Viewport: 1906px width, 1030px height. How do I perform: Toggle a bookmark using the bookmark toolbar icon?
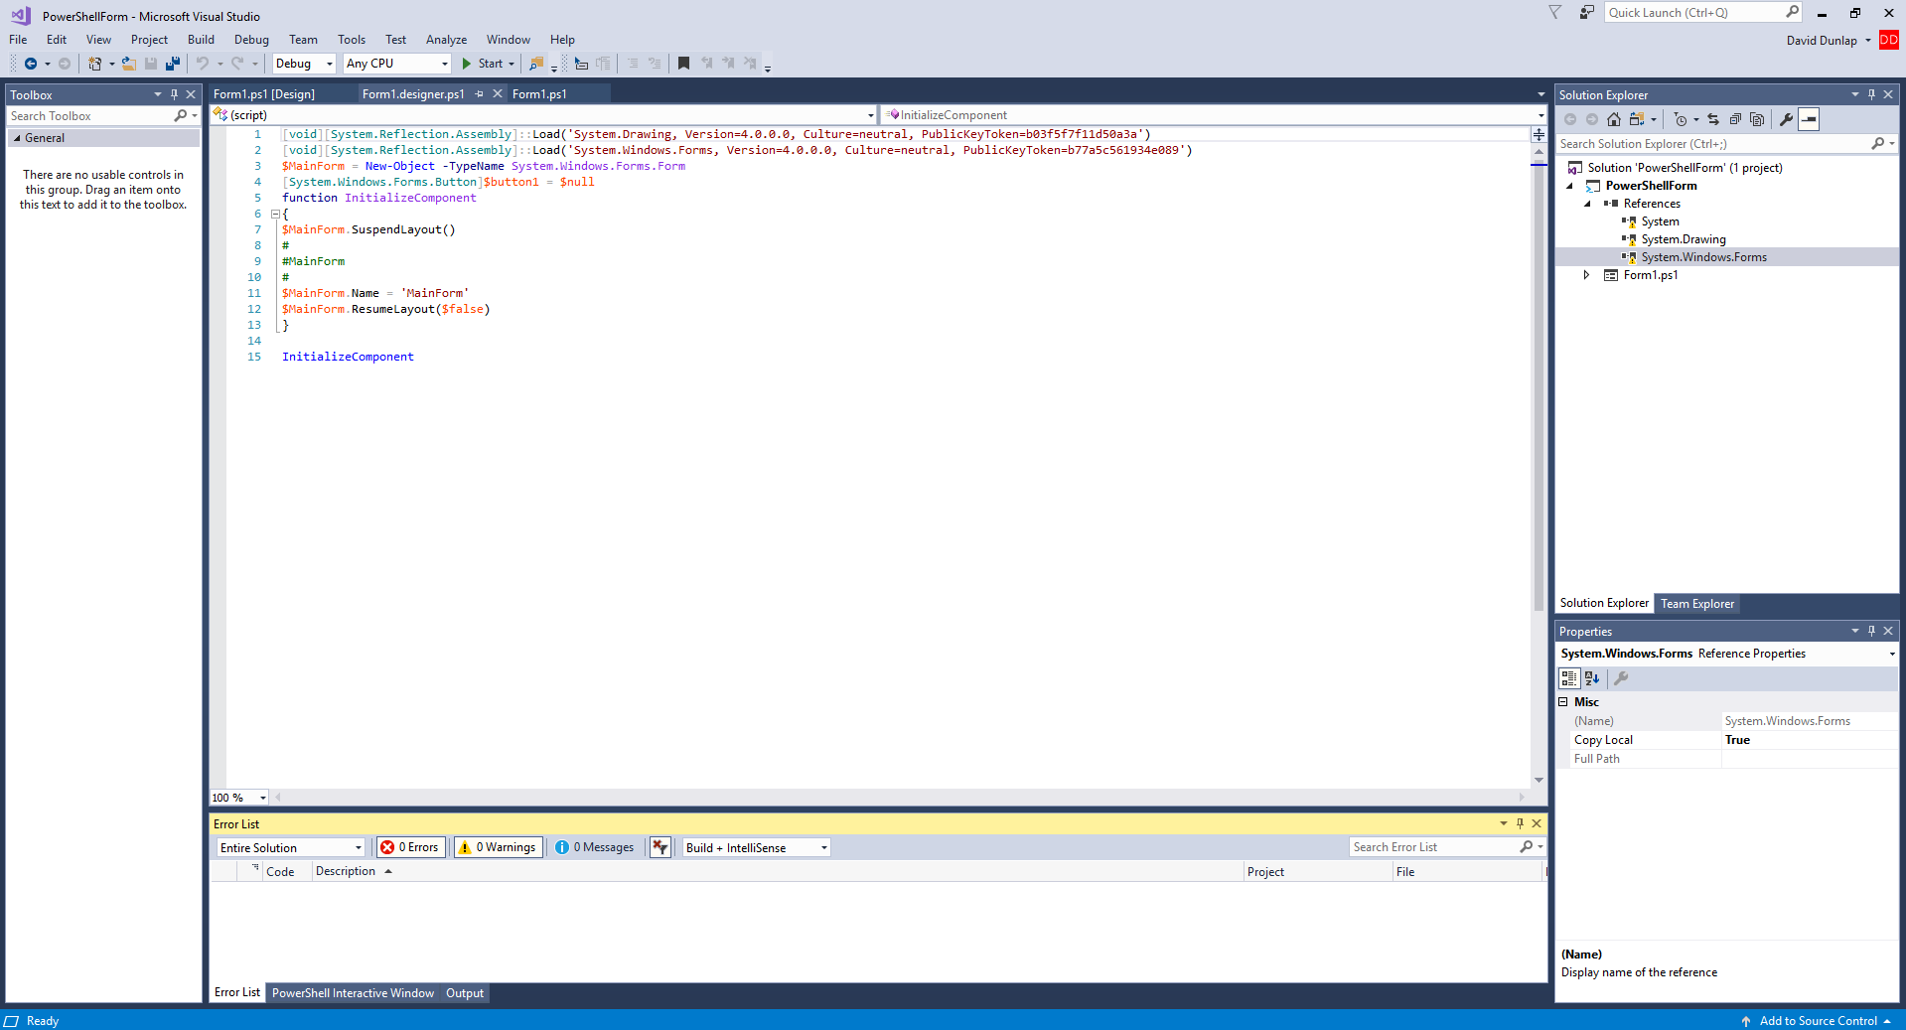click(x=683, y=63)
